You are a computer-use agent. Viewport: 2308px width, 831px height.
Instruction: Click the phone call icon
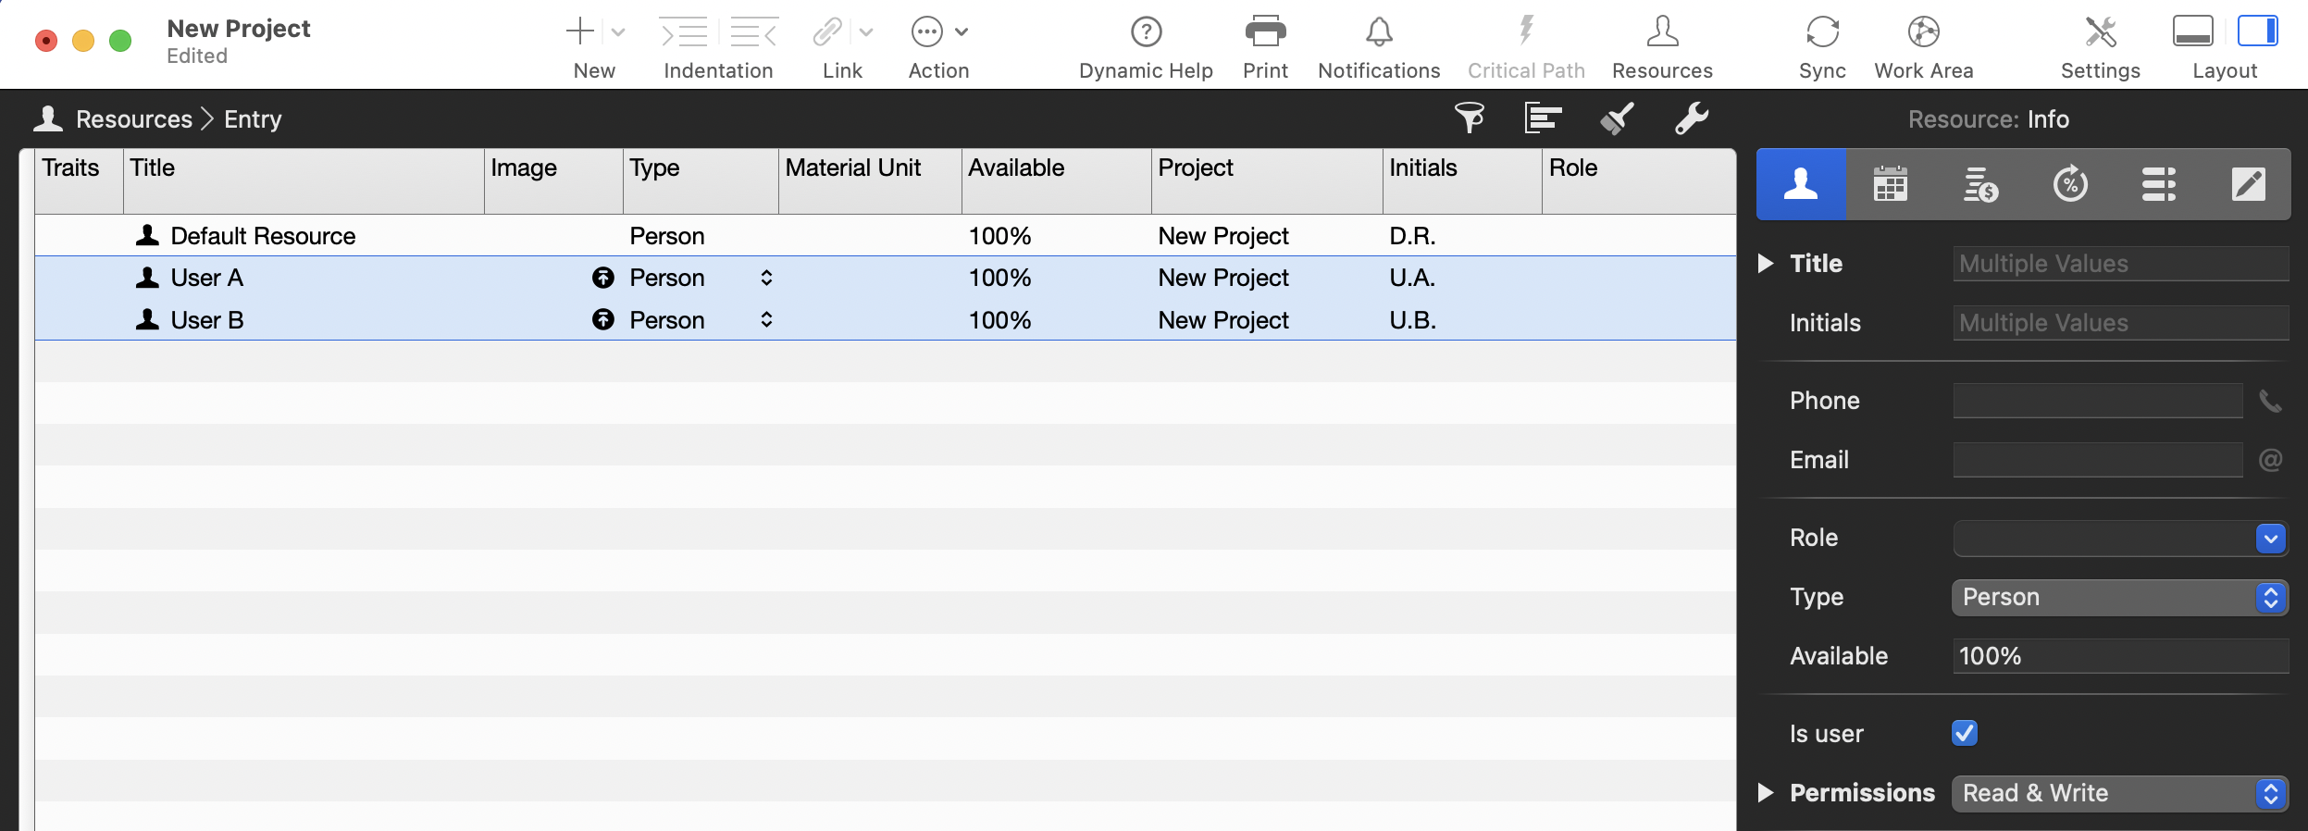pyautogui.click(x=2270, y=401)
